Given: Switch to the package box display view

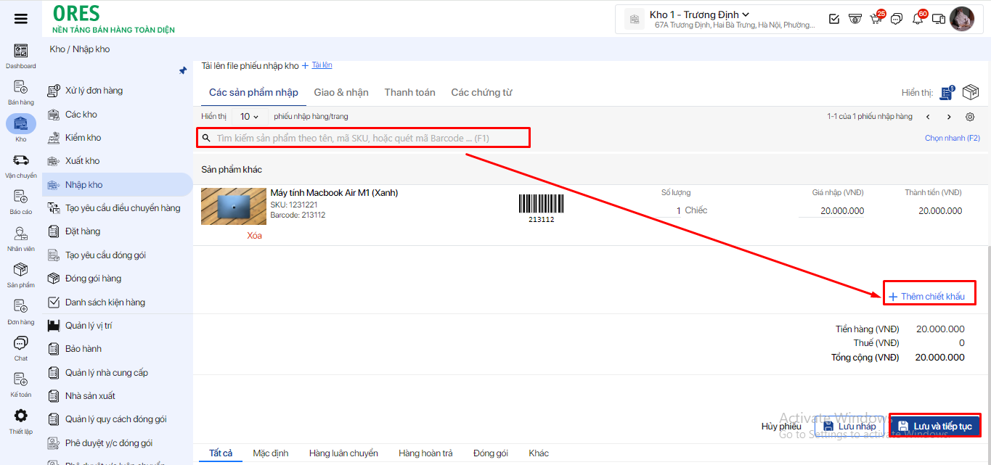Looking at the screenshot, I should (x=970, y=93).
